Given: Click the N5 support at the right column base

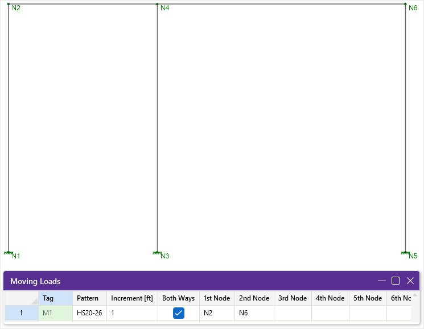Looking at the screenshot, I should coord(405,252).
